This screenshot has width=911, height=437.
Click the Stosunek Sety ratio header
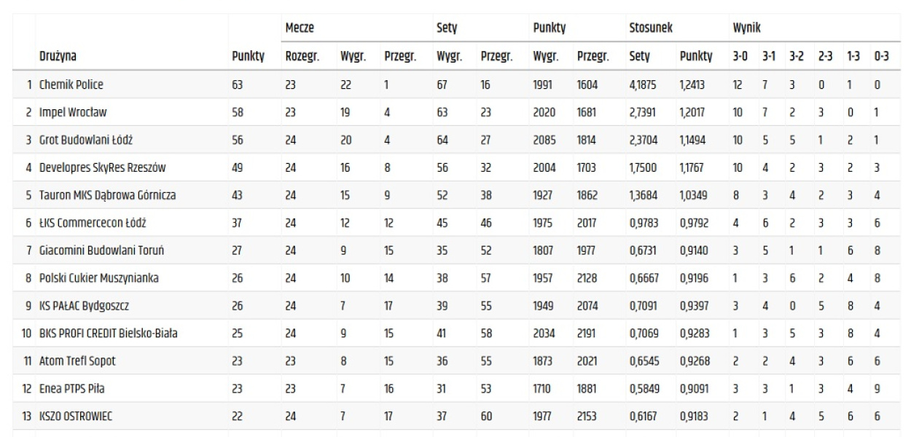point(639,55)
